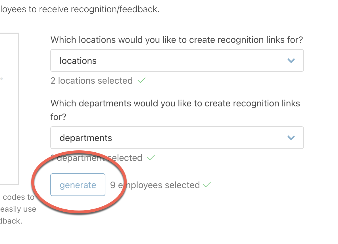Select the '9 employees selected' status text

(155, 185)
